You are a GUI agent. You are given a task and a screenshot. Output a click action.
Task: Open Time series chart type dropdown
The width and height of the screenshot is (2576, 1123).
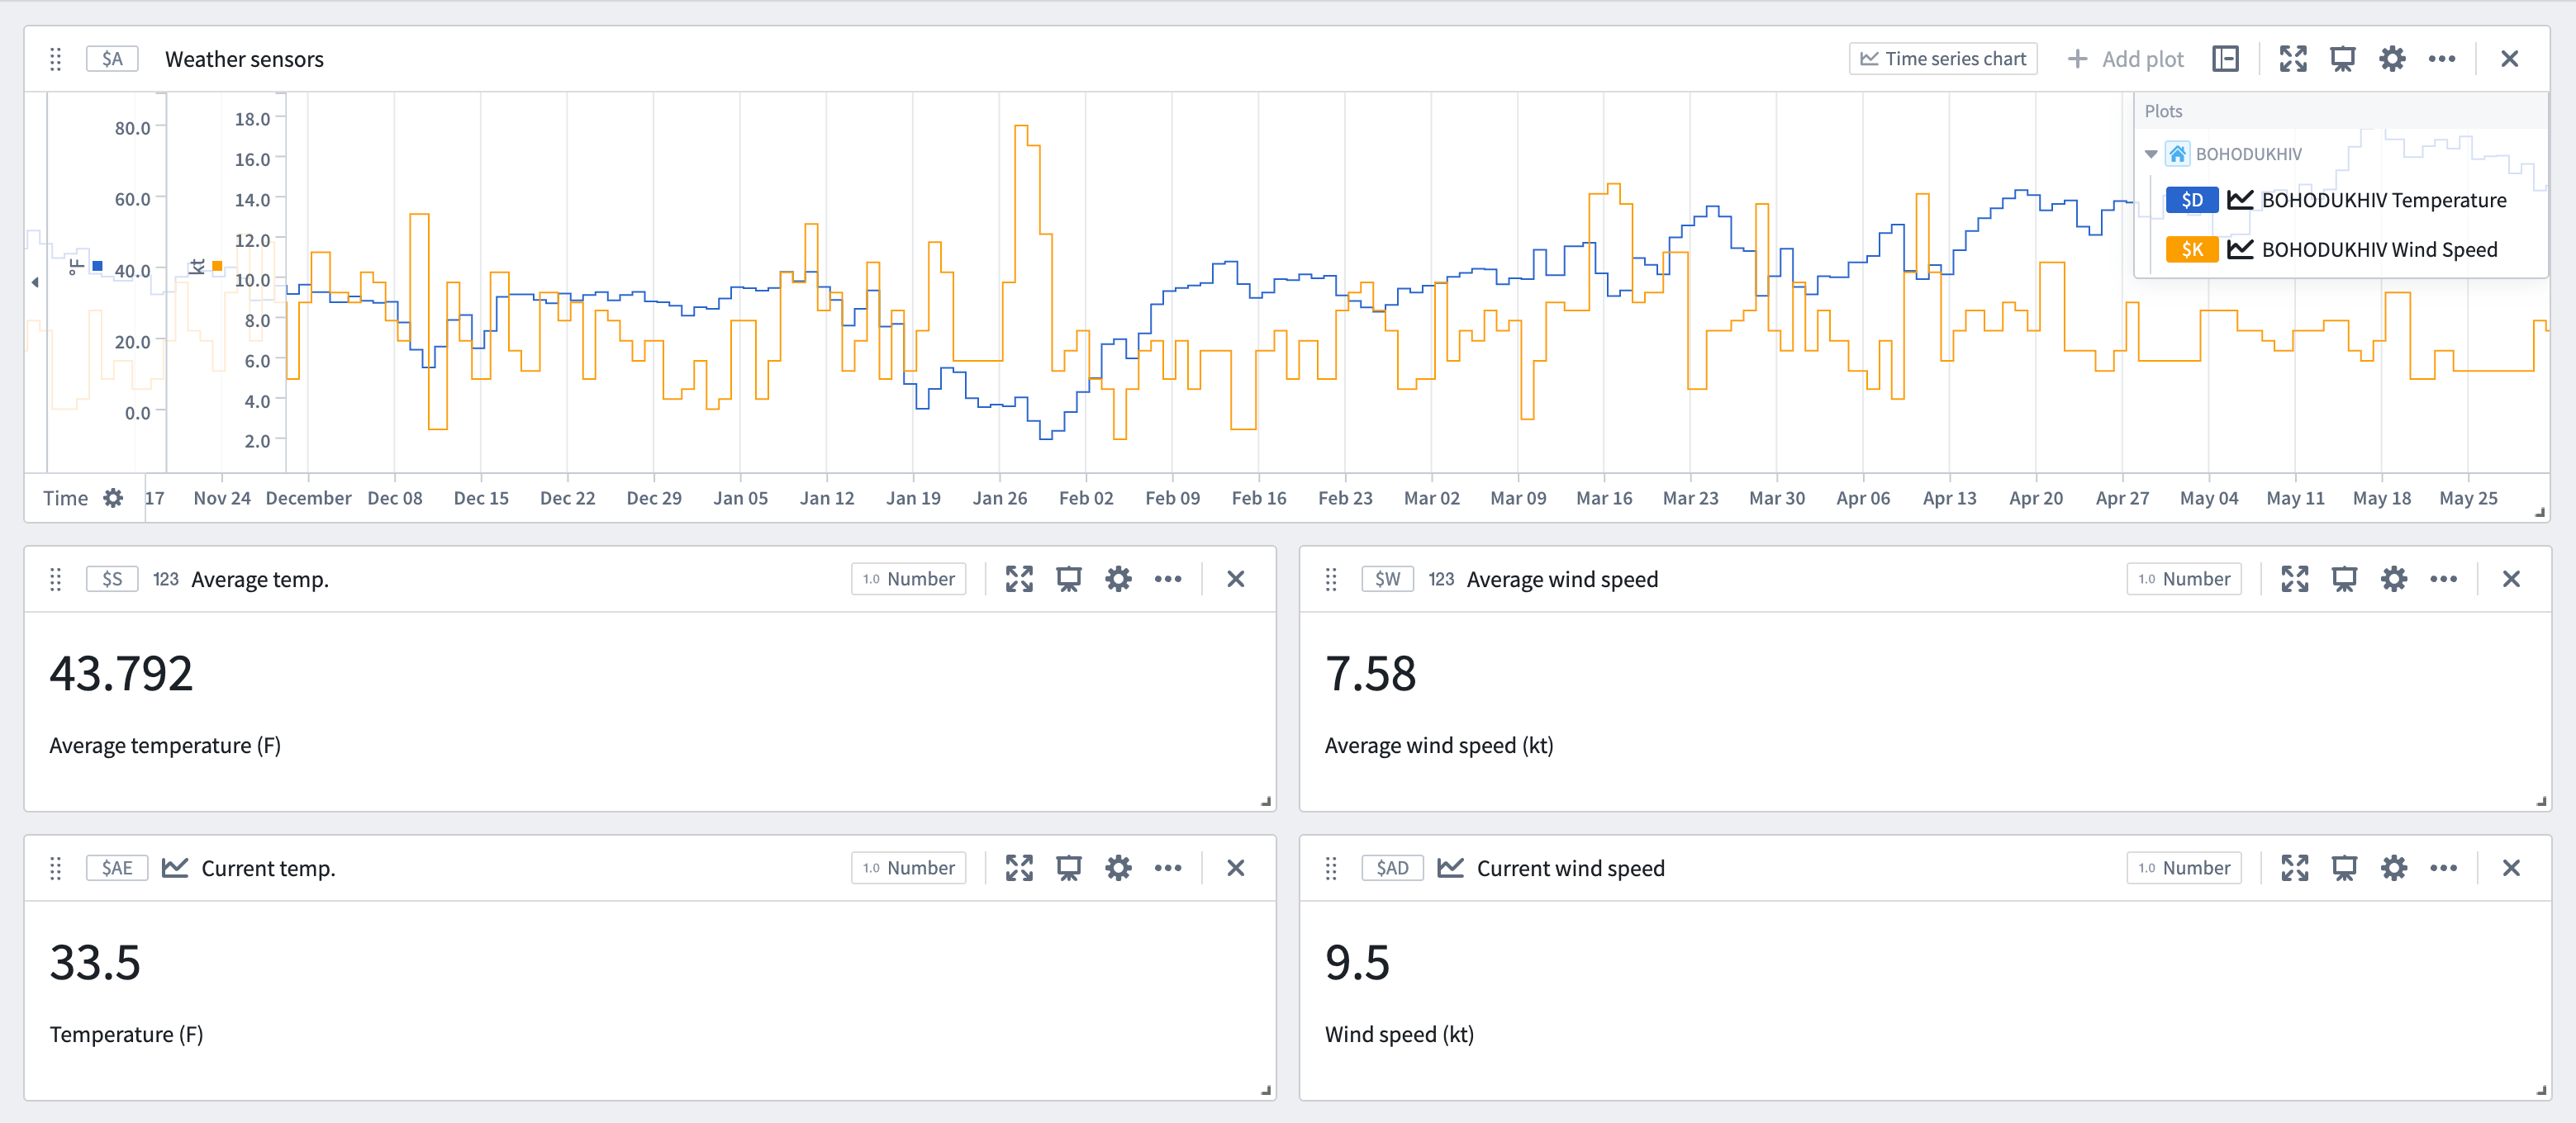click(x=1942, y=59)
